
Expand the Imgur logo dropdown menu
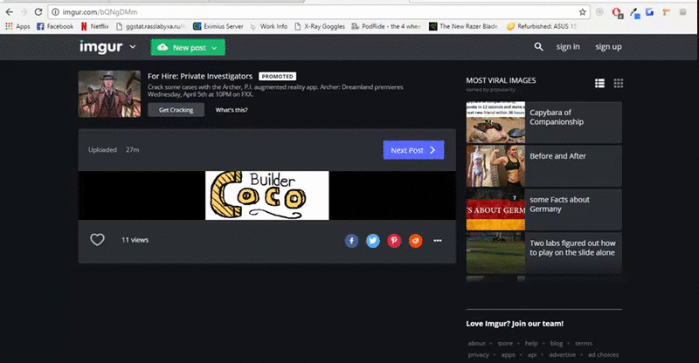point(132,47)
